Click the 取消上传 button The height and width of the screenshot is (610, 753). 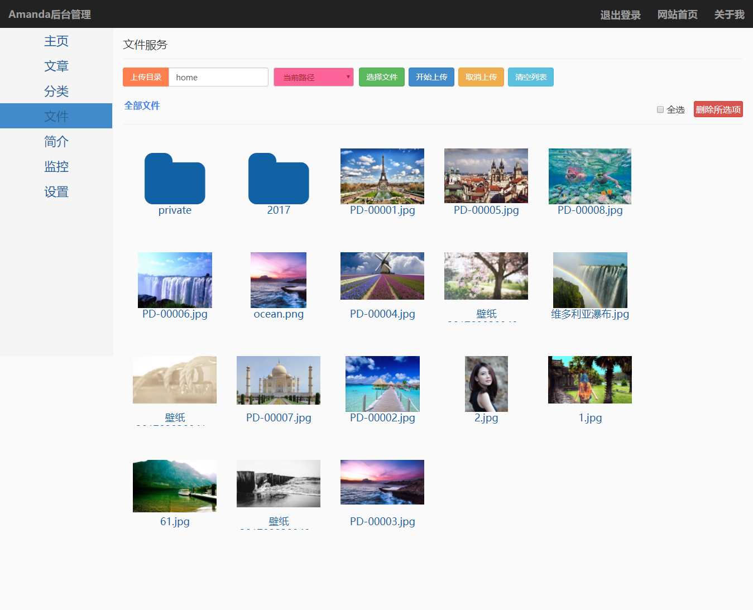(481, 77)
